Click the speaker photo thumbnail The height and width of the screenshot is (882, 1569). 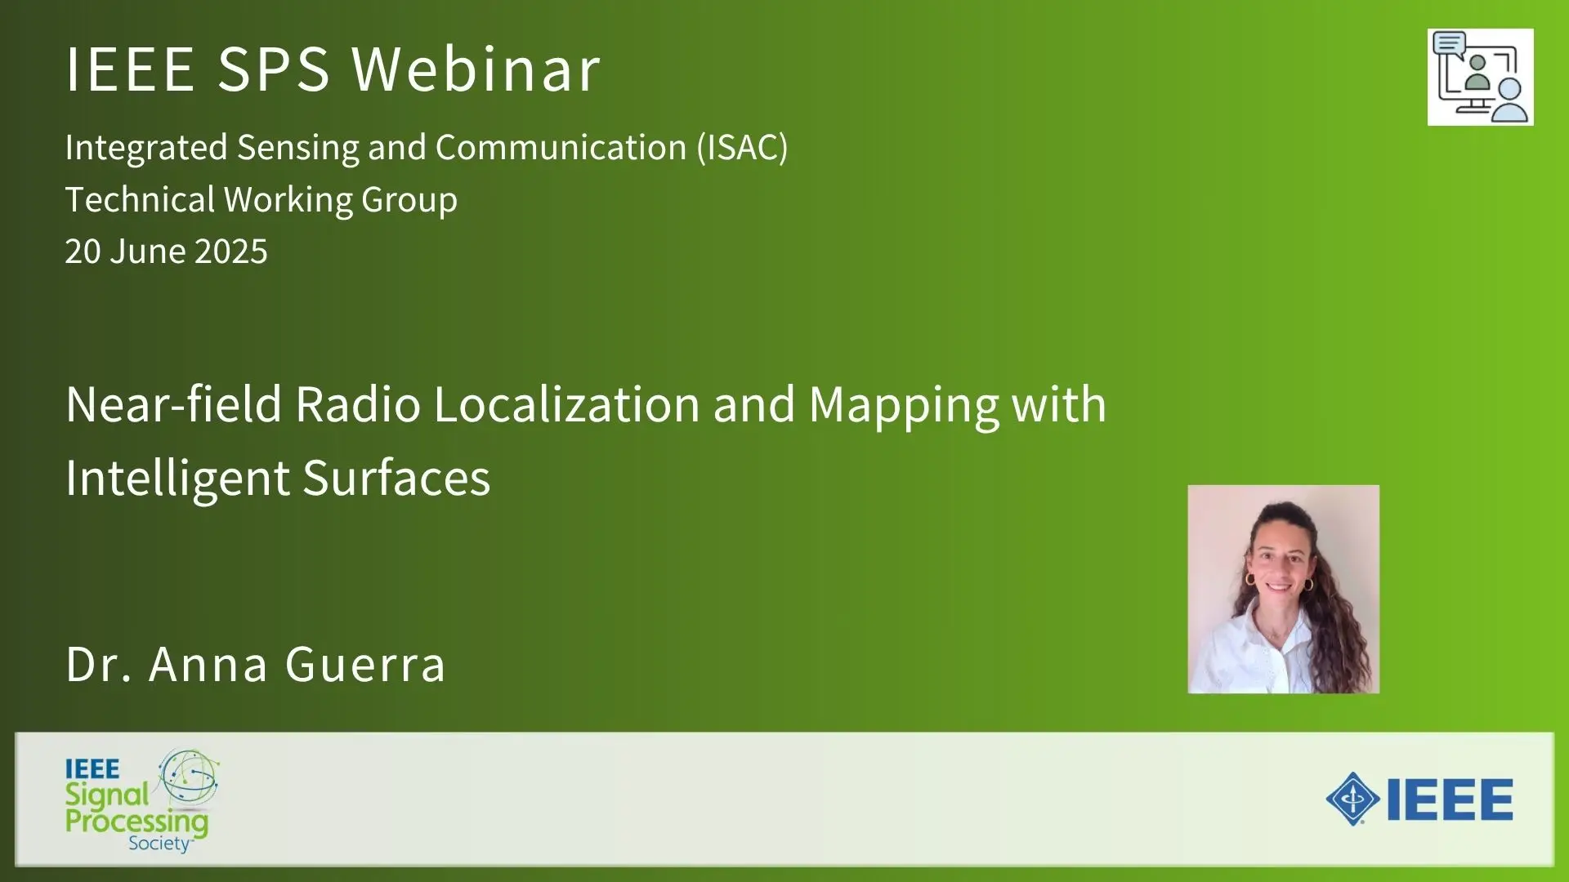coord(1283,589)
